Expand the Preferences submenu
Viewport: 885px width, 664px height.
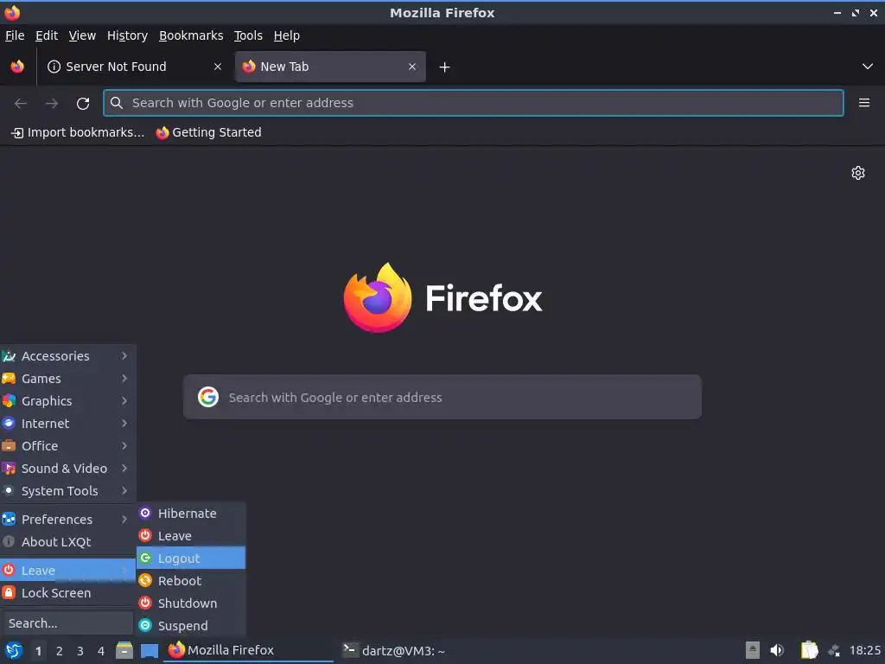pos(67,520)
